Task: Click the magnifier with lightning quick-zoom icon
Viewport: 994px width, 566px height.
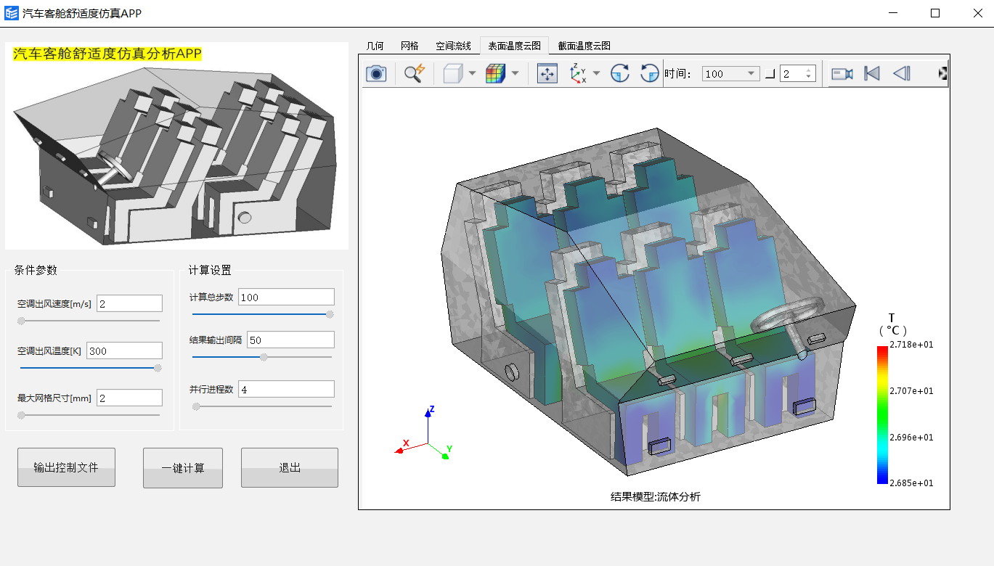Action: pyautogui.click(x=414, y=73)
